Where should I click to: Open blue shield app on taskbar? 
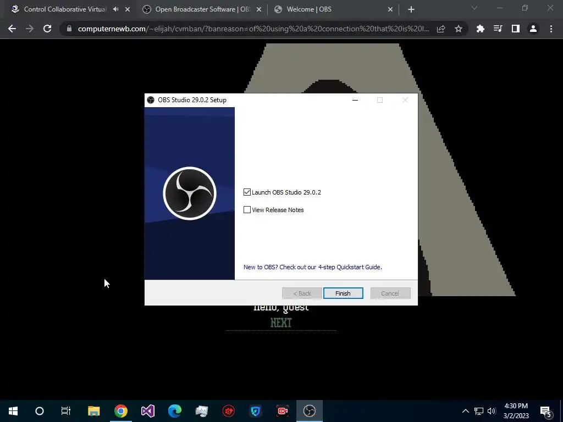(256, 411)
